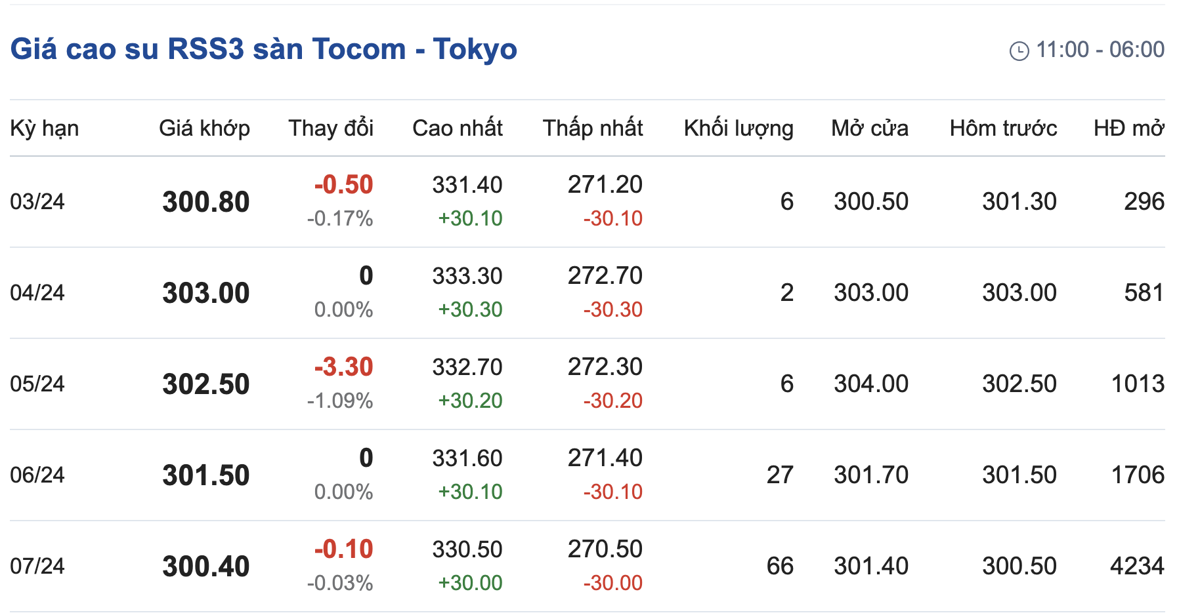
Task: Select the 03/24 contract row
Action: coord(37,201)
